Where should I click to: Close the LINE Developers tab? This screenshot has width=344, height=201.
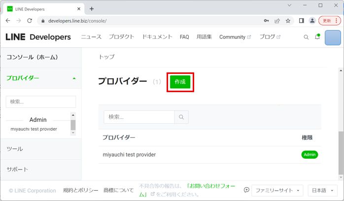(79, 9)
